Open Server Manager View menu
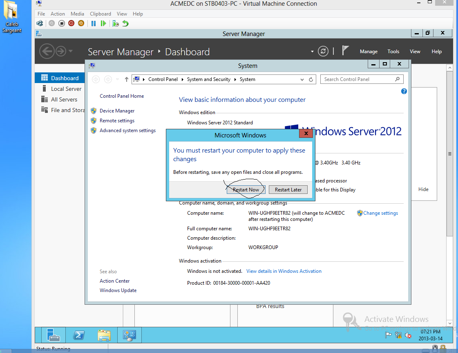This screenshot has width=458, height=353. [x=415, y=52]
